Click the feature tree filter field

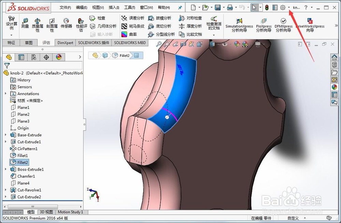point(43,65)
